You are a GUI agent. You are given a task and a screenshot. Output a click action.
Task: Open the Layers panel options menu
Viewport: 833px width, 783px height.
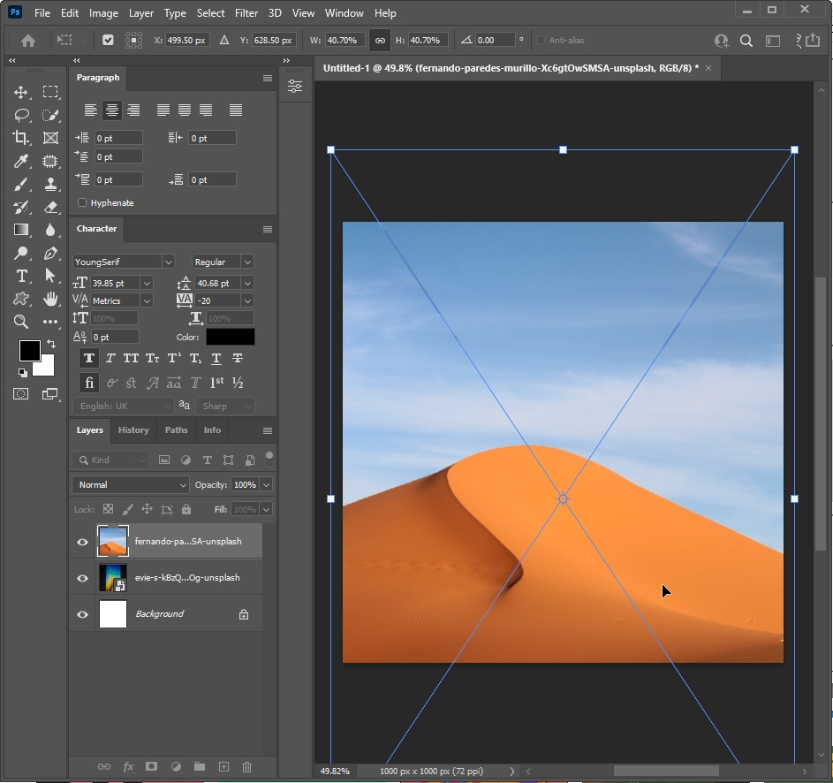[x=268, y=430]
